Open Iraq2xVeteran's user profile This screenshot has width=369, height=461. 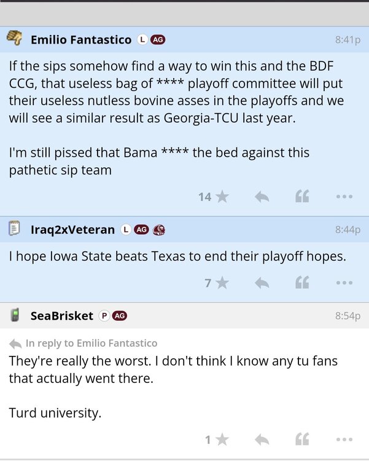72,230
